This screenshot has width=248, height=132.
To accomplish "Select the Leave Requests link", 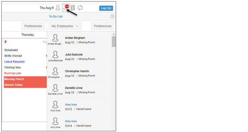I will (14, 62).
